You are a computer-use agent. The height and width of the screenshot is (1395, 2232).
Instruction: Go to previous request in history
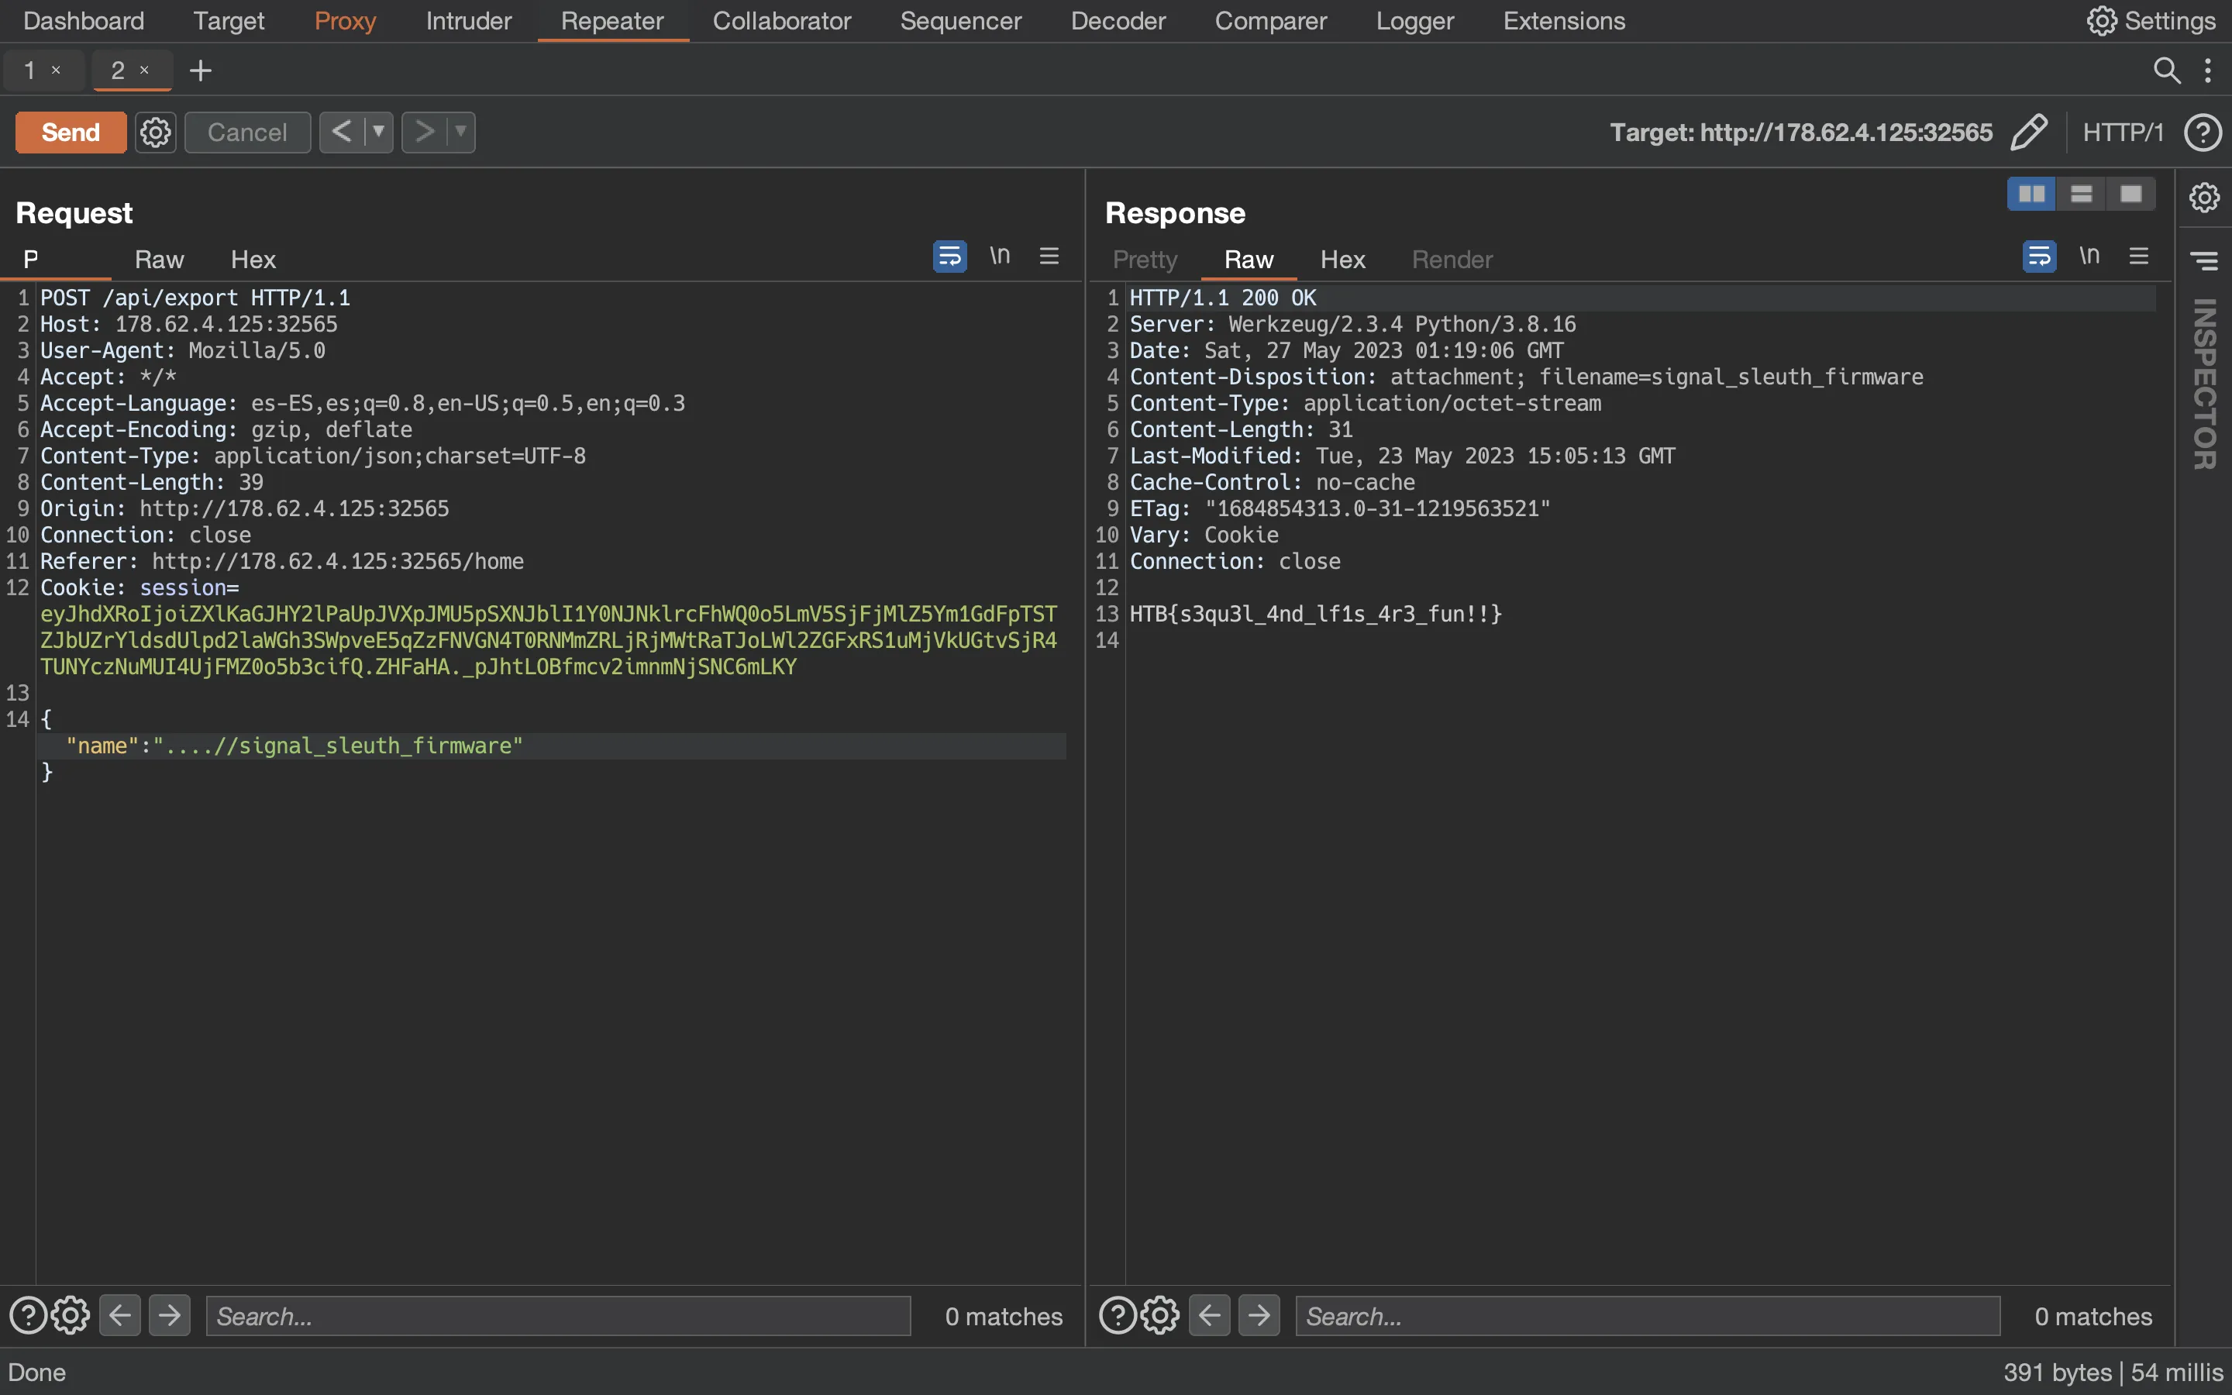coord(341,132)
